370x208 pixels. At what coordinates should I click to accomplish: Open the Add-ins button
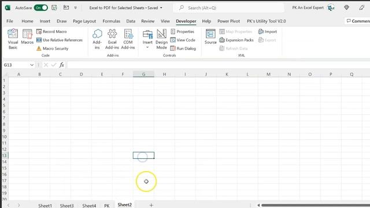point(97,39)
